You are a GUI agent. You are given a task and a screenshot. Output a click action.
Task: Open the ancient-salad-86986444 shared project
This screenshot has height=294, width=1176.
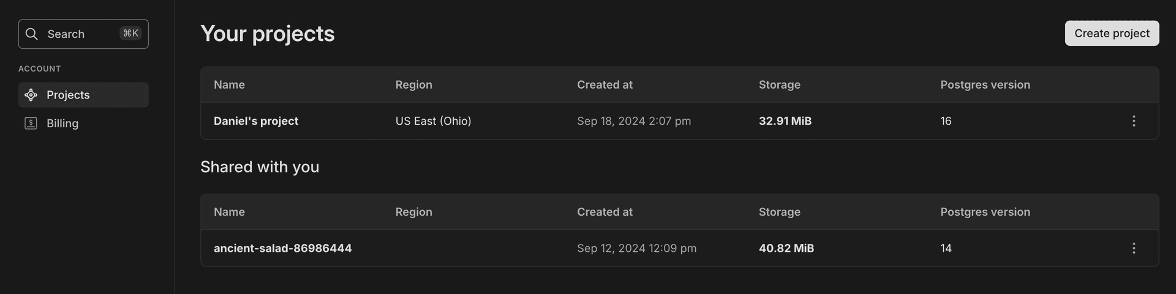click(x=282, y=248)
